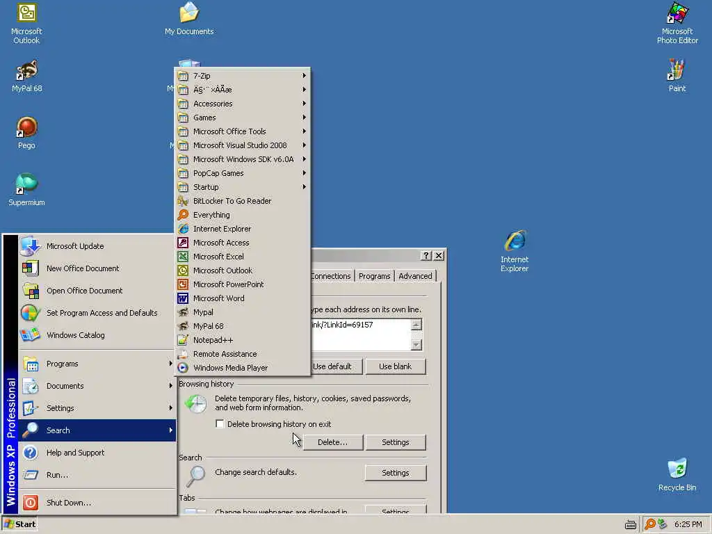This screenshot has height=534, width=712.
Task: Expand Microsoft Visual Studio 2008 folder
Action: [243, 145]
